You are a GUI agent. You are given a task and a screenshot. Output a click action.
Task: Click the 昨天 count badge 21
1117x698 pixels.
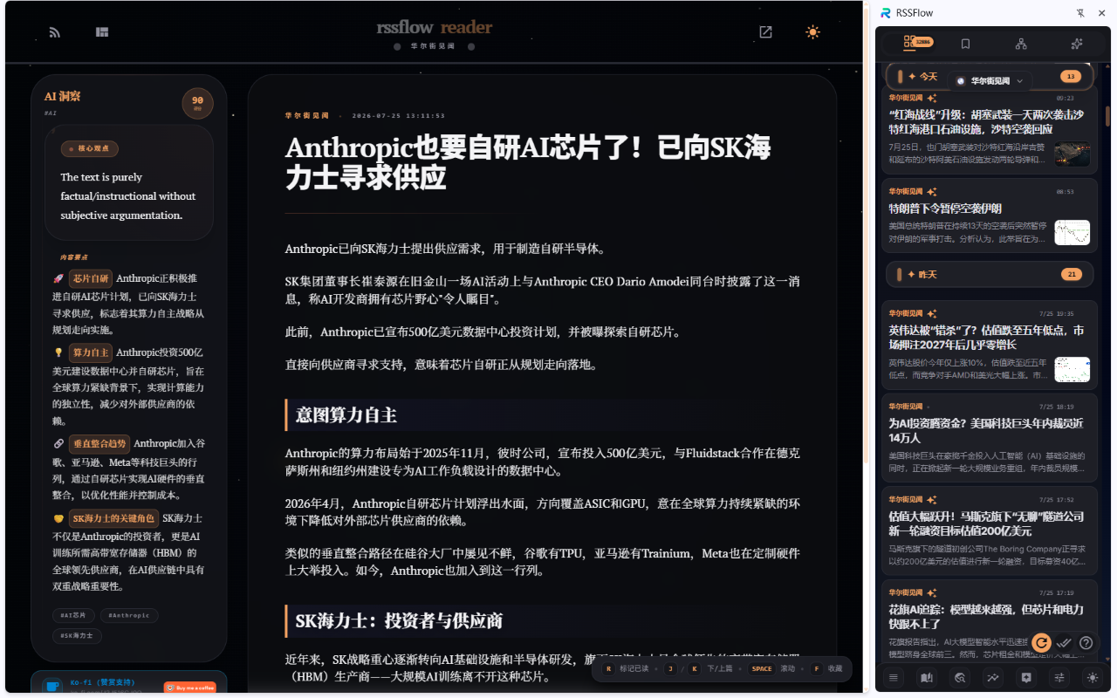coord(1071,274)
